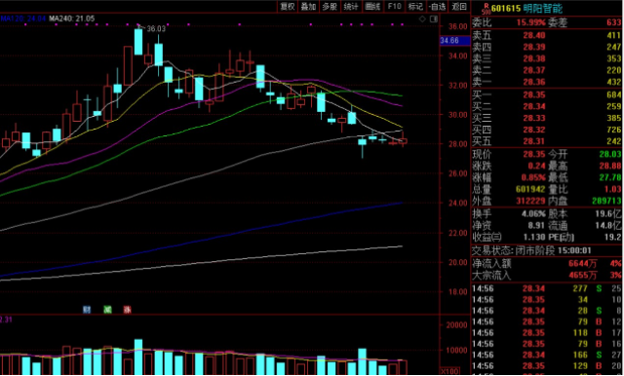The width and height of the screenshot is (624, 376).
Task: Open 统计 statistics tool
Action: point(351,7)
